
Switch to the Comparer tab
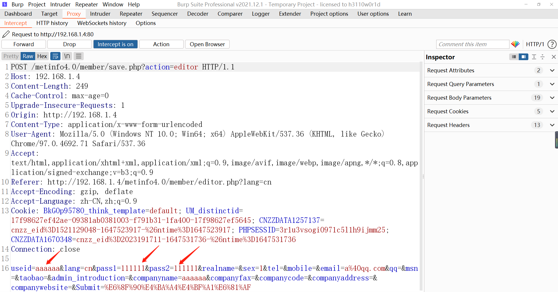[230, 14]
